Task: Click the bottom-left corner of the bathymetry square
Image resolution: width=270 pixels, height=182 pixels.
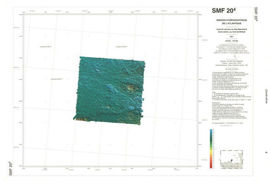Action: point(74,119)
